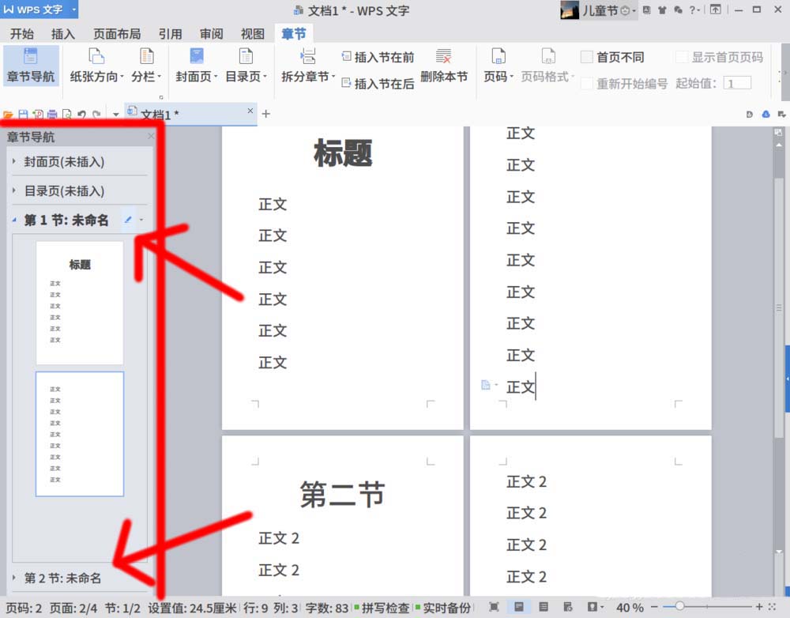The image size is (790, 618).
Task: Click the skin T-shirt icon in title bar
Action: click(662, 10)
